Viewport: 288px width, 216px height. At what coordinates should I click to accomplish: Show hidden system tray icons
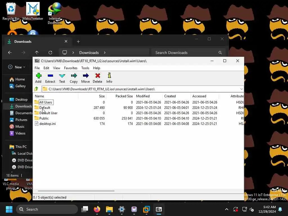(x=227, y=209)
